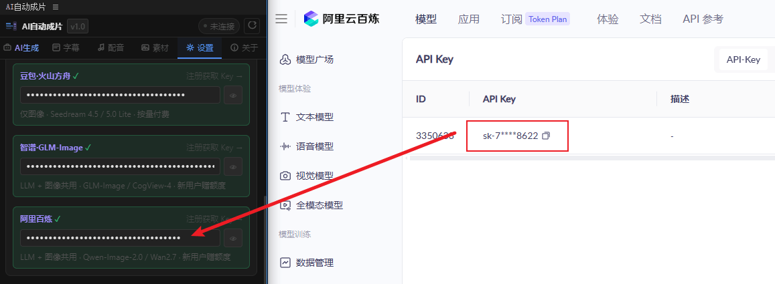This screenshot has height=284, width=775.
Task: Click the 描述 column header
Action: click(680, 99)
